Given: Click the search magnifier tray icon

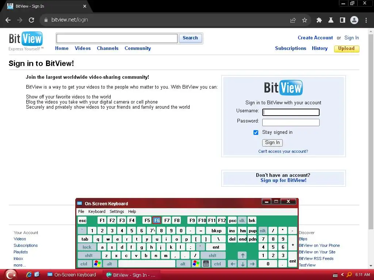Looking at the screenshot, I should click(349, 275).
